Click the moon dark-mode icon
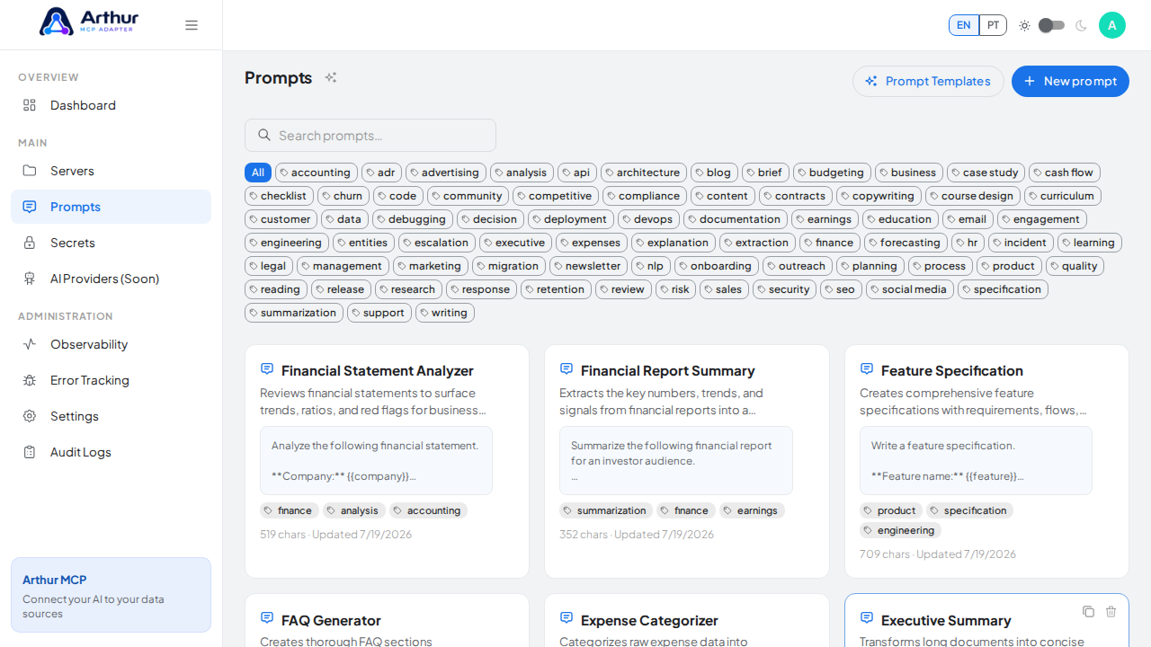 [1081, 25]
